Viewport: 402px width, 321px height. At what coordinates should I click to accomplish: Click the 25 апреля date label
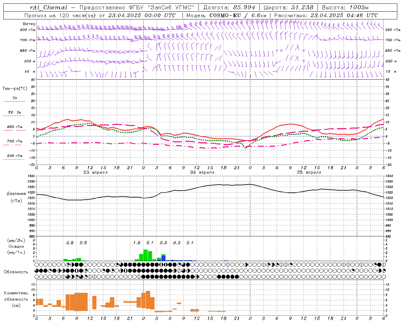[309, 172]
